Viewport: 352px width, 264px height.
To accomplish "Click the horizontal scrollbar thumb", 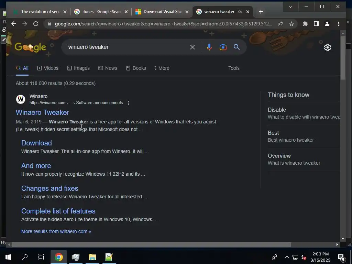I will tap(152, 244).
